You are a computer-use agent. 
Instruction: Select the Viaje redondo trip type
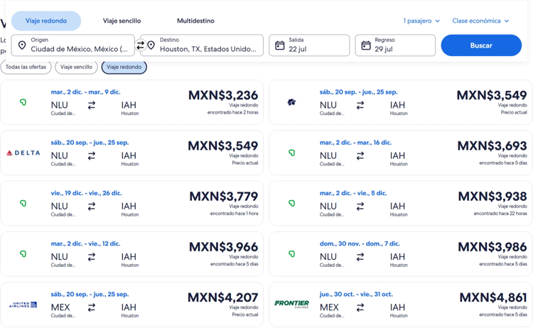[x=46, y=21]
